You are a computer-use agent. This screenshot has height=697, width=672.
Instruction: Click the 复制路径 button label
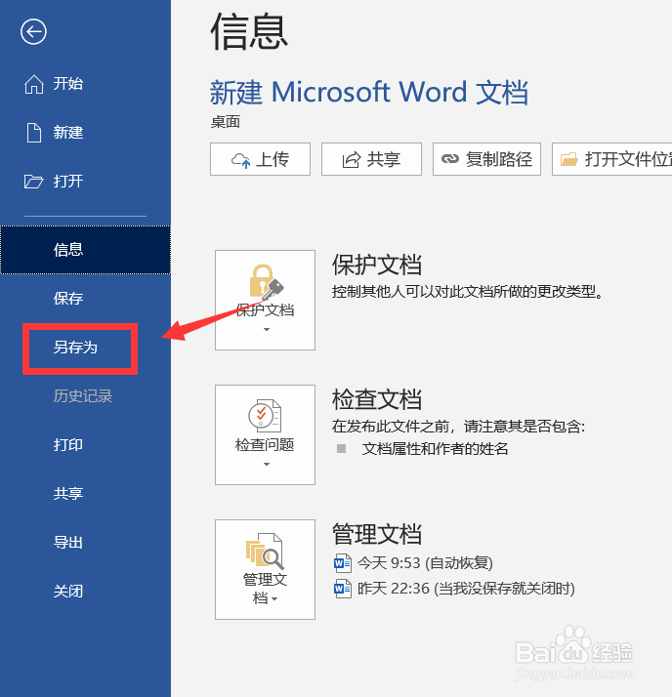[498, 159]
